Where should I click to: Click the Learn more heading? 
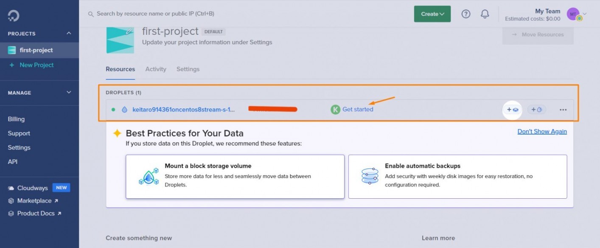tap(438, 238)
